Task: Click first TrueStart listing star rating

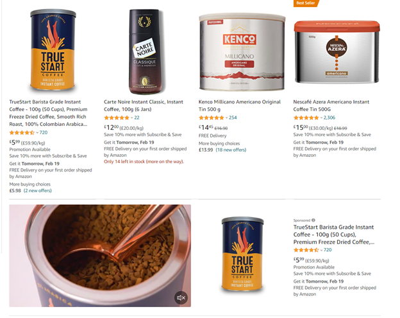Action: 22,133
